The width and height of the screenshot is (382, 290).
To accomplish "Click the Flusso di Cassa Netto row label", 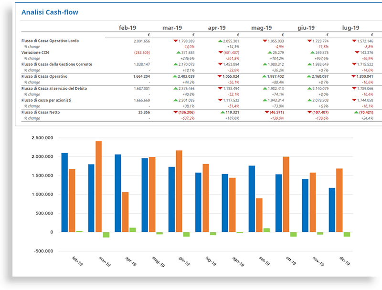I will 41,112.
